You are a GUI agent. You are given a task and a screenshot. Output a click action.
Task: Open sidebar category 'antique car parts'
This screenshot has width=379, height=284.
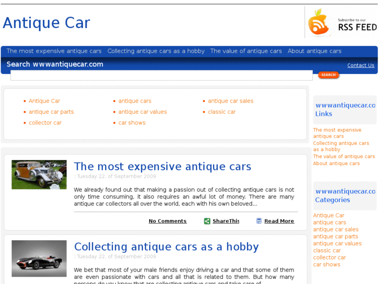tap(336, 237)
